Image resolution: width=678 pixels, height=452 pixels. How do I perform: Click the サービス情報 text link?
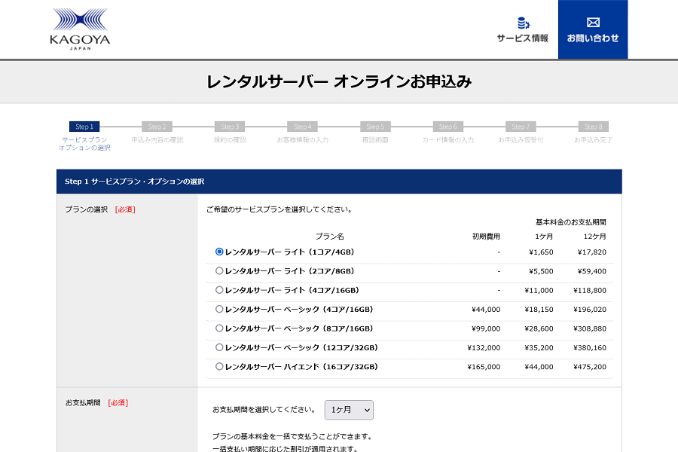tap(522, 38)
